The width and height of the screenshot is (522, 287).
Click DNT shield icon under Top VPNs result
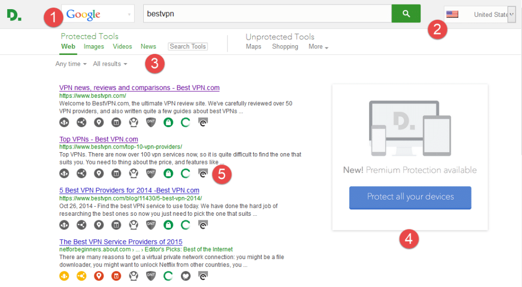coord(151,174)
